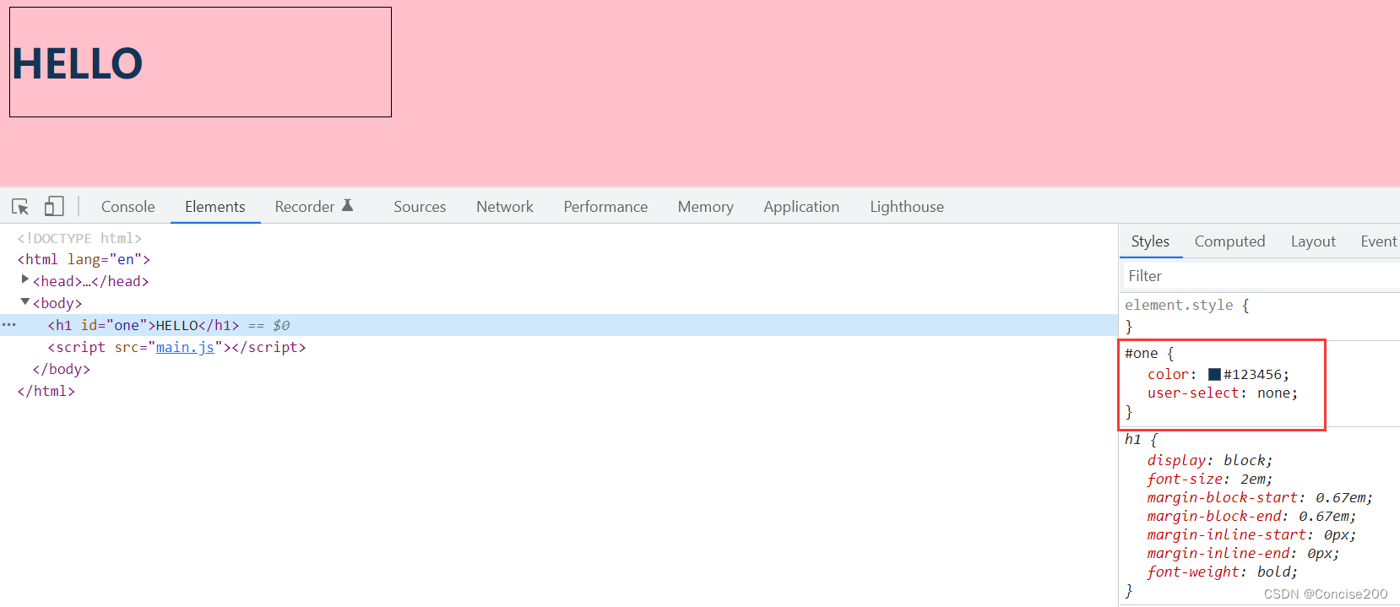This screenshot has height=607, width=1400.
Task: Click the margin-block-end declaration
Action: pyautogui.click(x=1251, y=516)
